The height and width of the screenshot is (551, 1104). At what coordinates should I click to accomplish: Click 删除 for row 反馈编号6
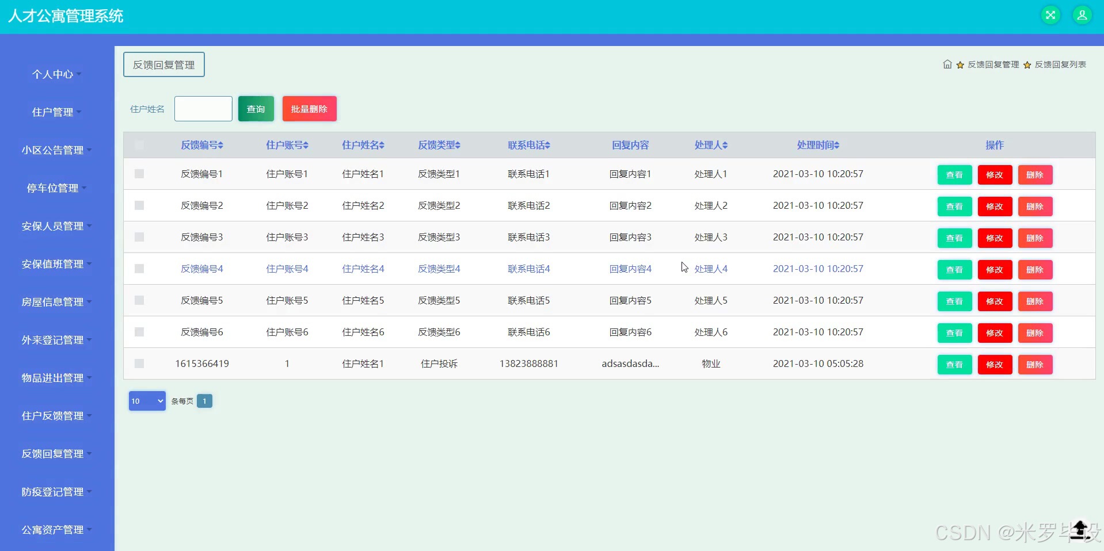1036,333
